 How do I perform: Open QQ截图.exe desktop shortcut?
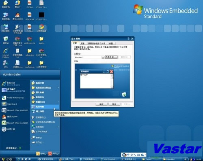(x=17, y=64)
